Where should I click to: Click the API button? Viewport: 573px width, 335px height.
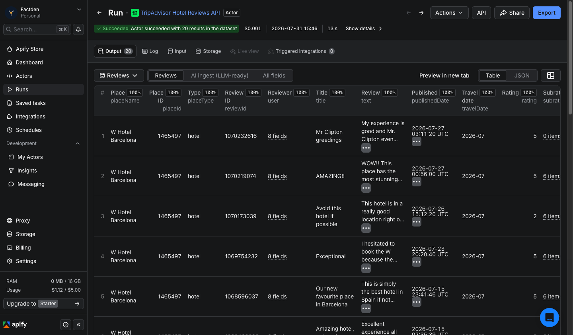481,13
